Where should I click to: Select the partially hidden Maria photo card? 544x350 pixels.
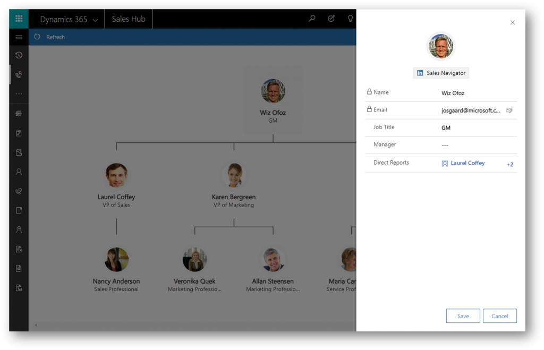pos(348,260)
